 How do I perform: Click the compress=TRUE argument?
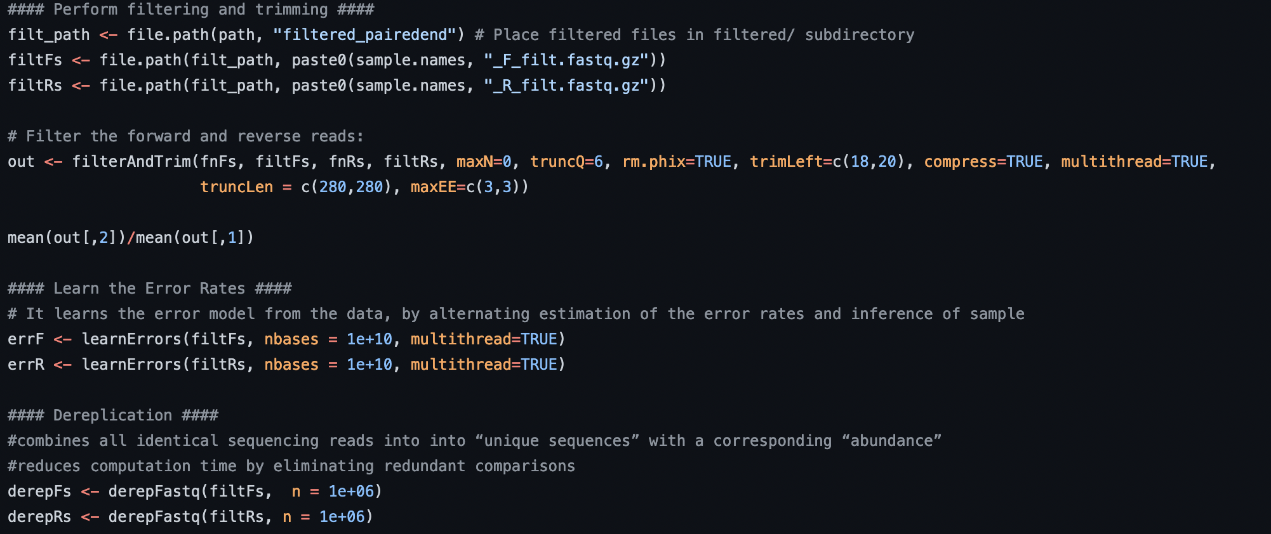(x=983, y=162)
